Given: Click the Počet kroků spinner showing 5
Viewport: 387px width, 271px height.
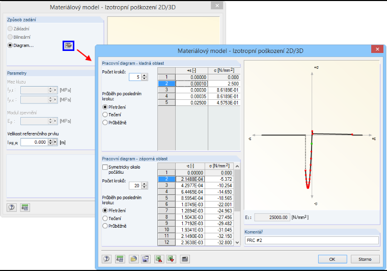Looking at the screenshot, I should point(145,77).
